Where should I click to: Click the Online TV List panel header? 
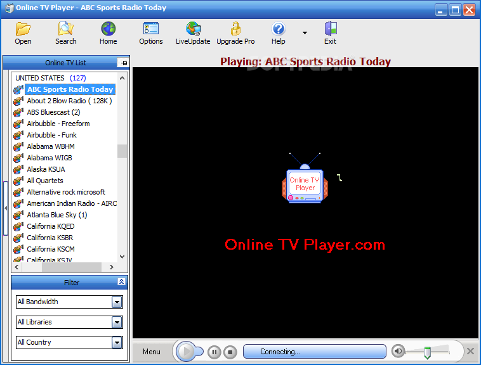65,63
